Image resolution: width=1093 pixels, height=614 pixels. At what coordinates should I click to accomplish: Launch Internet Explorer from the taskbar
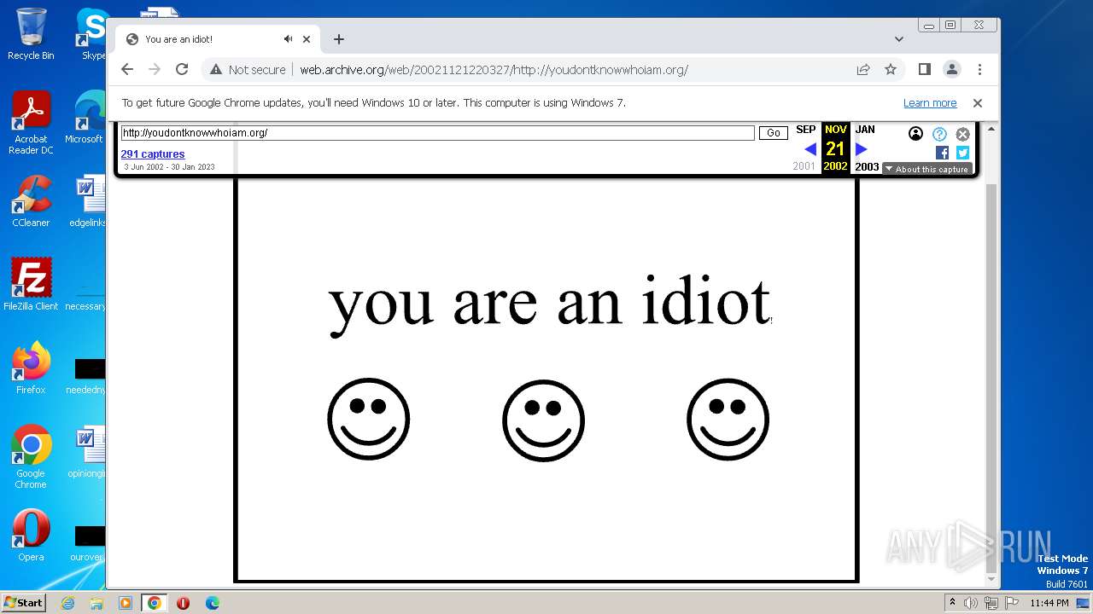(67, 603)
